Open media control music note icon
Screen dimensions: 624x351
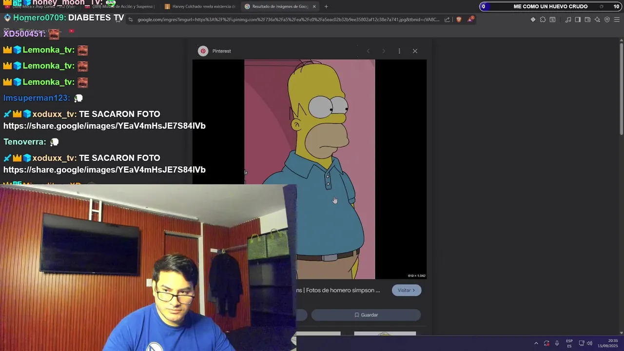click(x=568, y=19)
